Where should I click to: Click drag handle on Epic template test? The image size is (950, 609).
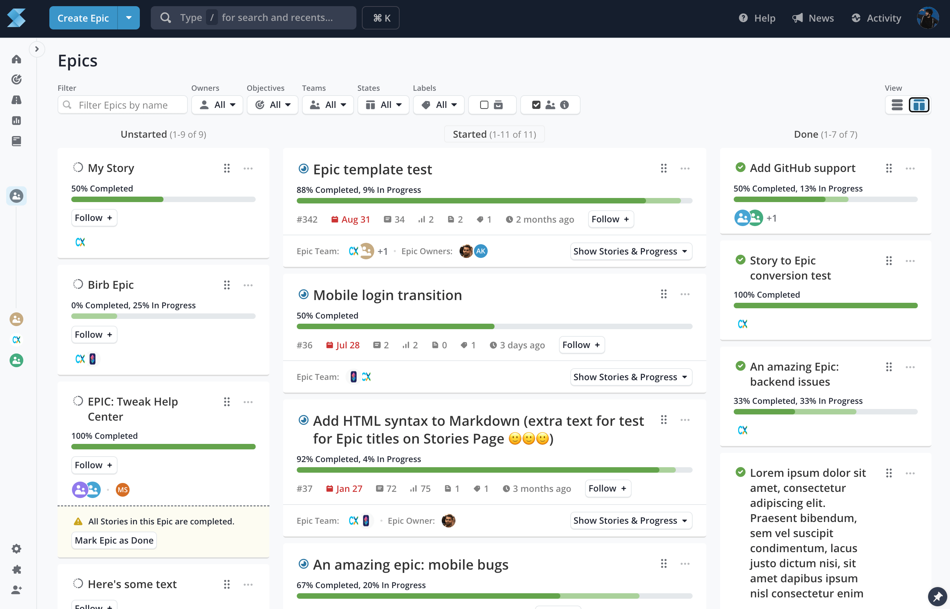(663, 169)
